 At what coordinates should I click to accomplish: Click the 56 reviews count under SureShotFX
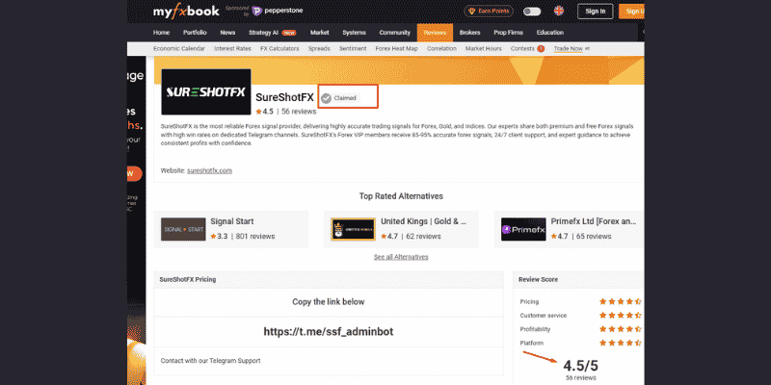299,112
